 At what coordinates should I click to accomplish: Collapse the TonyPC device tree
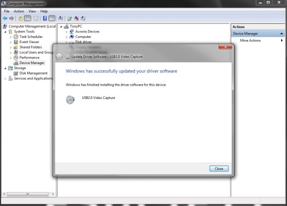click(61, 27)
